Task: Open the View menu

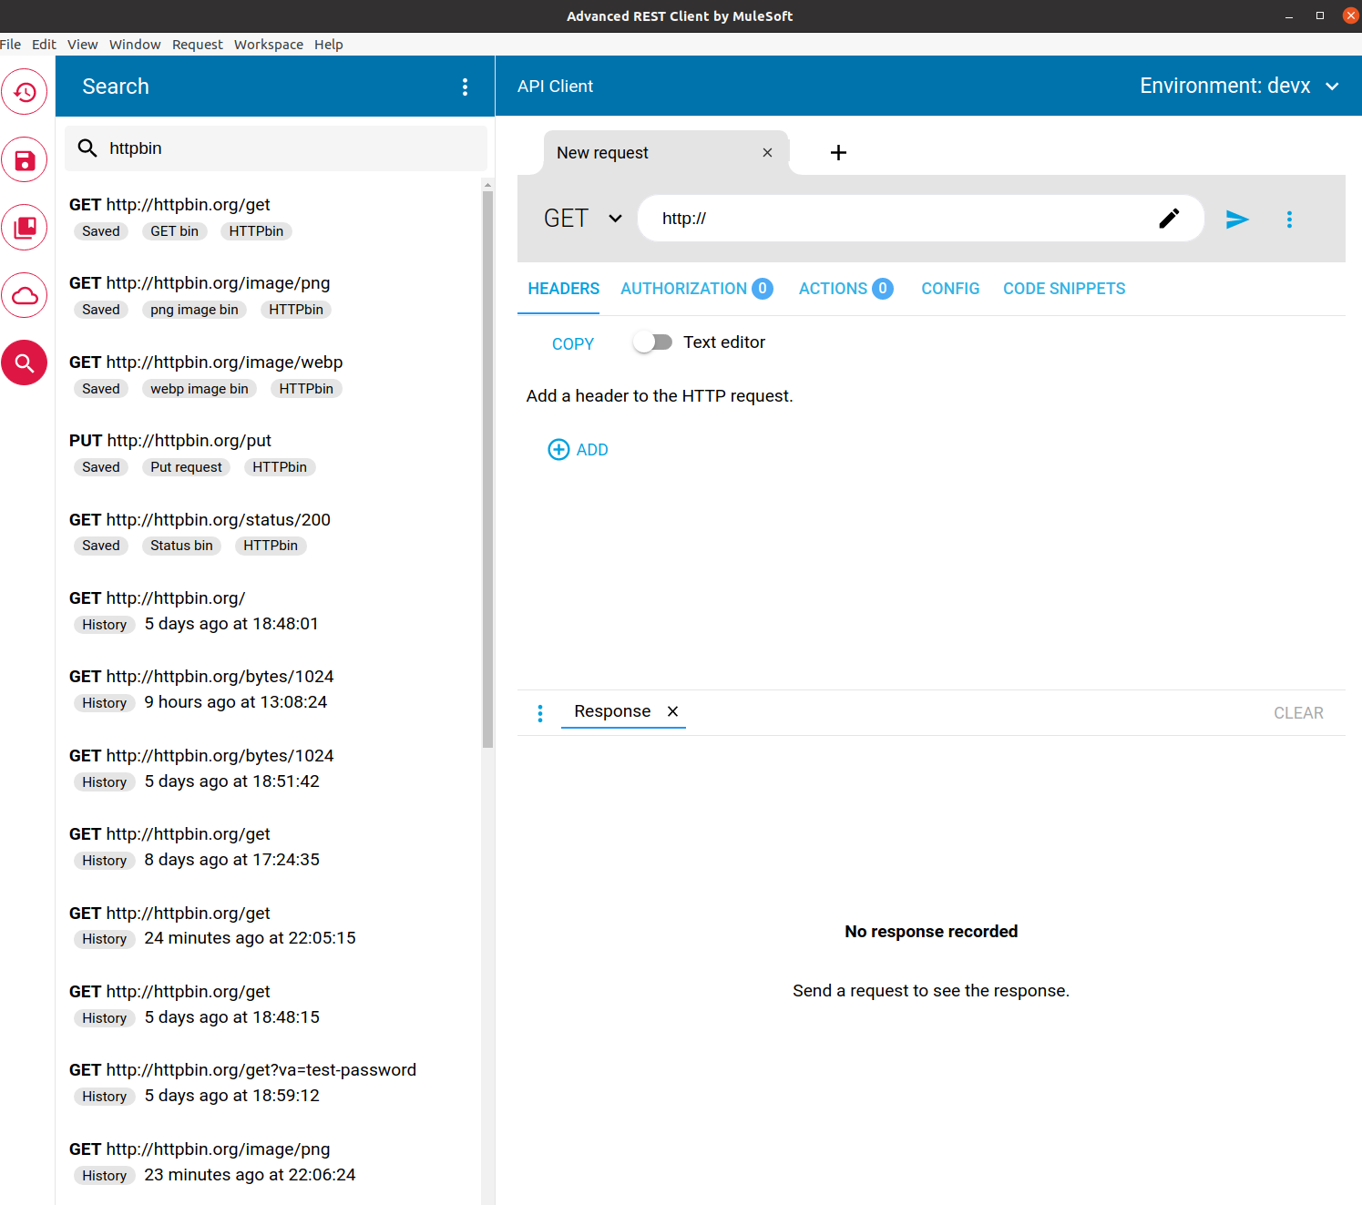Action: (x=82, y=45)
